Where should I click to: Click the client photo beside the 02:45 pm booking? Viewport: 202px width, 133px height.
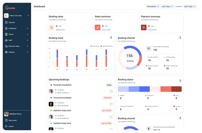[x=51, y=117]
